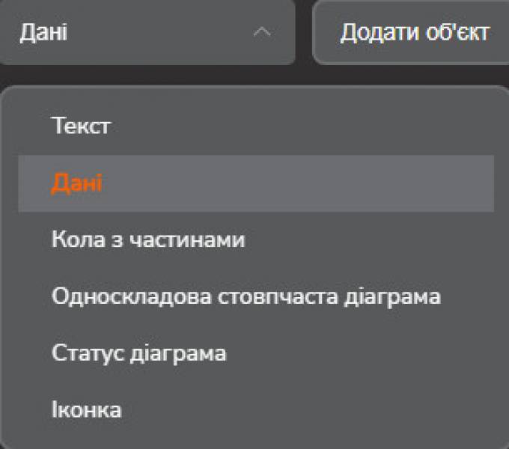Select Текст from the dropdown list
The height and width of the screenshot is (449, 509).
click(x=81, y=125)
